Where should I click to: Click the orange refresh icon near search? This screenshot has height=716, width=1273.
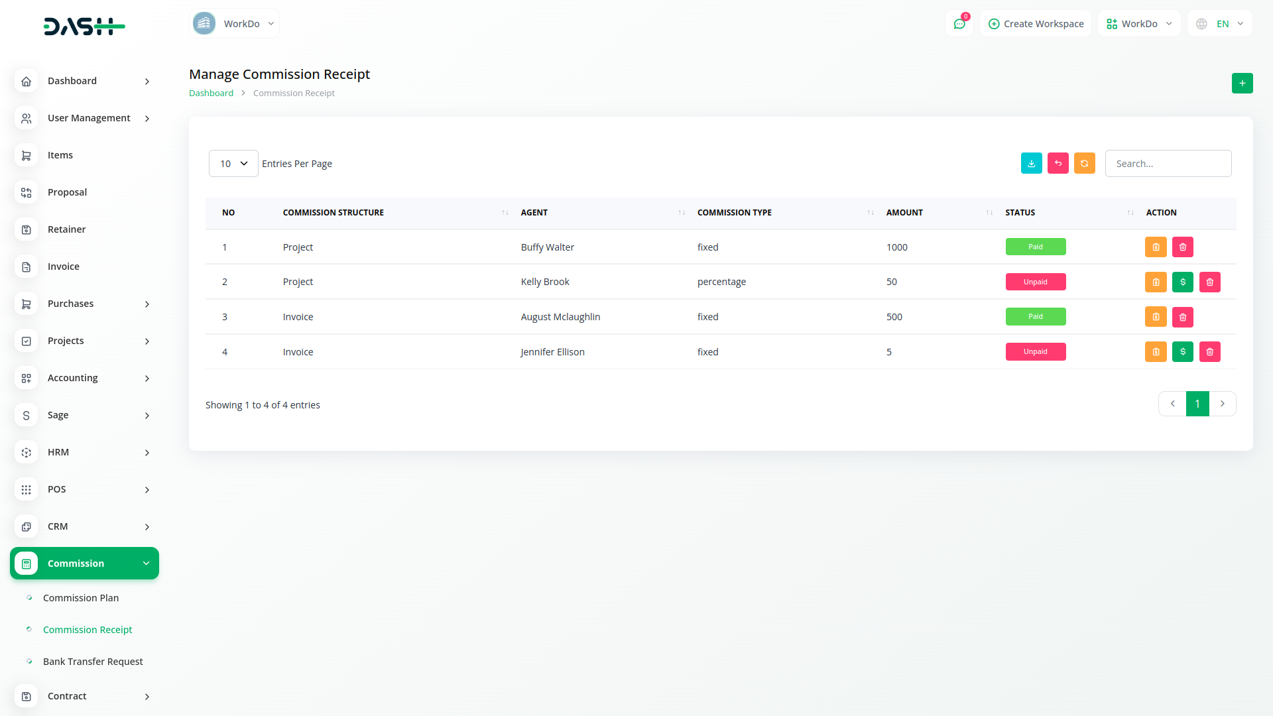point(1084,164)
